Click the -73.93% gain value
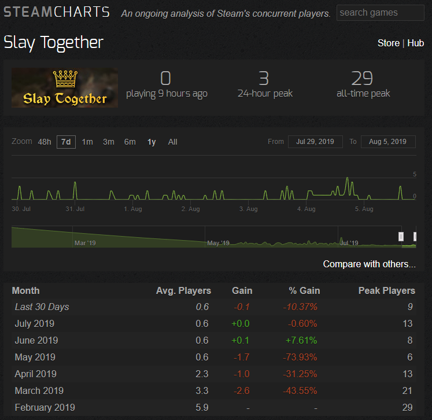The width and height of the screenshot is (432, 420). (300, 357)
